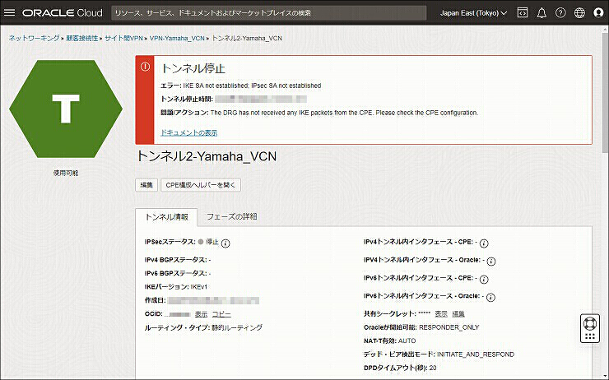This screenshot has width=609, height=380.
Task: Open the user profile icon
Action: (598, 13)
